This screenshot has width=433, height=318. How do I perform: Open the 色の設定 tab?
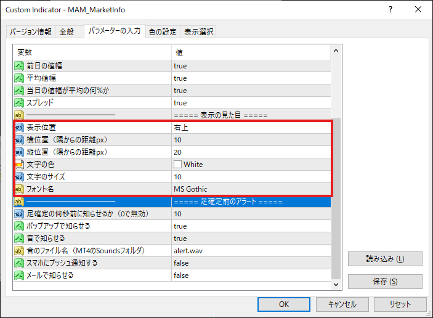pyautogui.click(x=163, y=32)
